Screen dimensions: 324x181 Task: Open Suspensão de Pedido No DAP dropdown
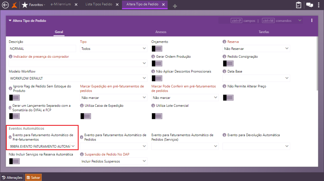[113, 161]
